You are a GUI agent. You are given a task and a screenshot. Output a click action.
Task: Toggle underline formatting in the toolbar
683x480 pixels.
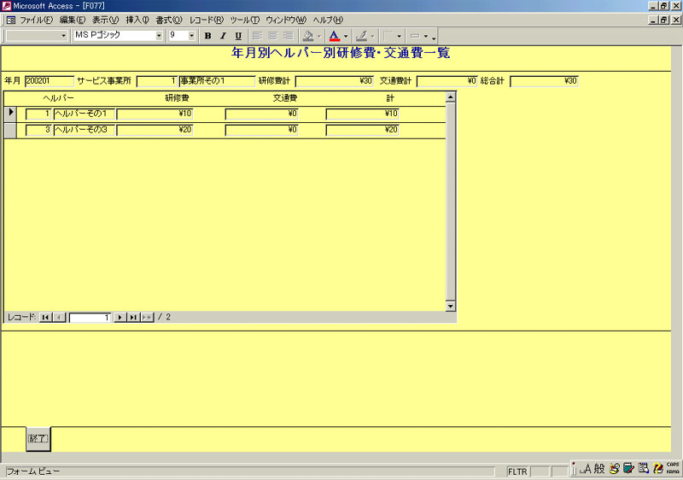(x=238, y=36)
